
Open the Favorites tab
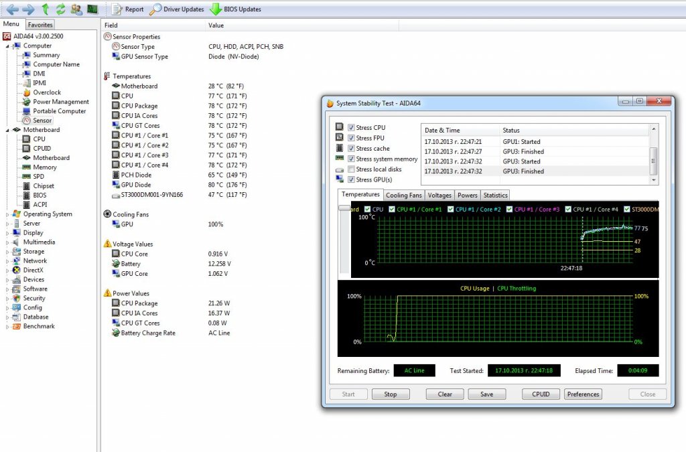(x=40, y=24)
